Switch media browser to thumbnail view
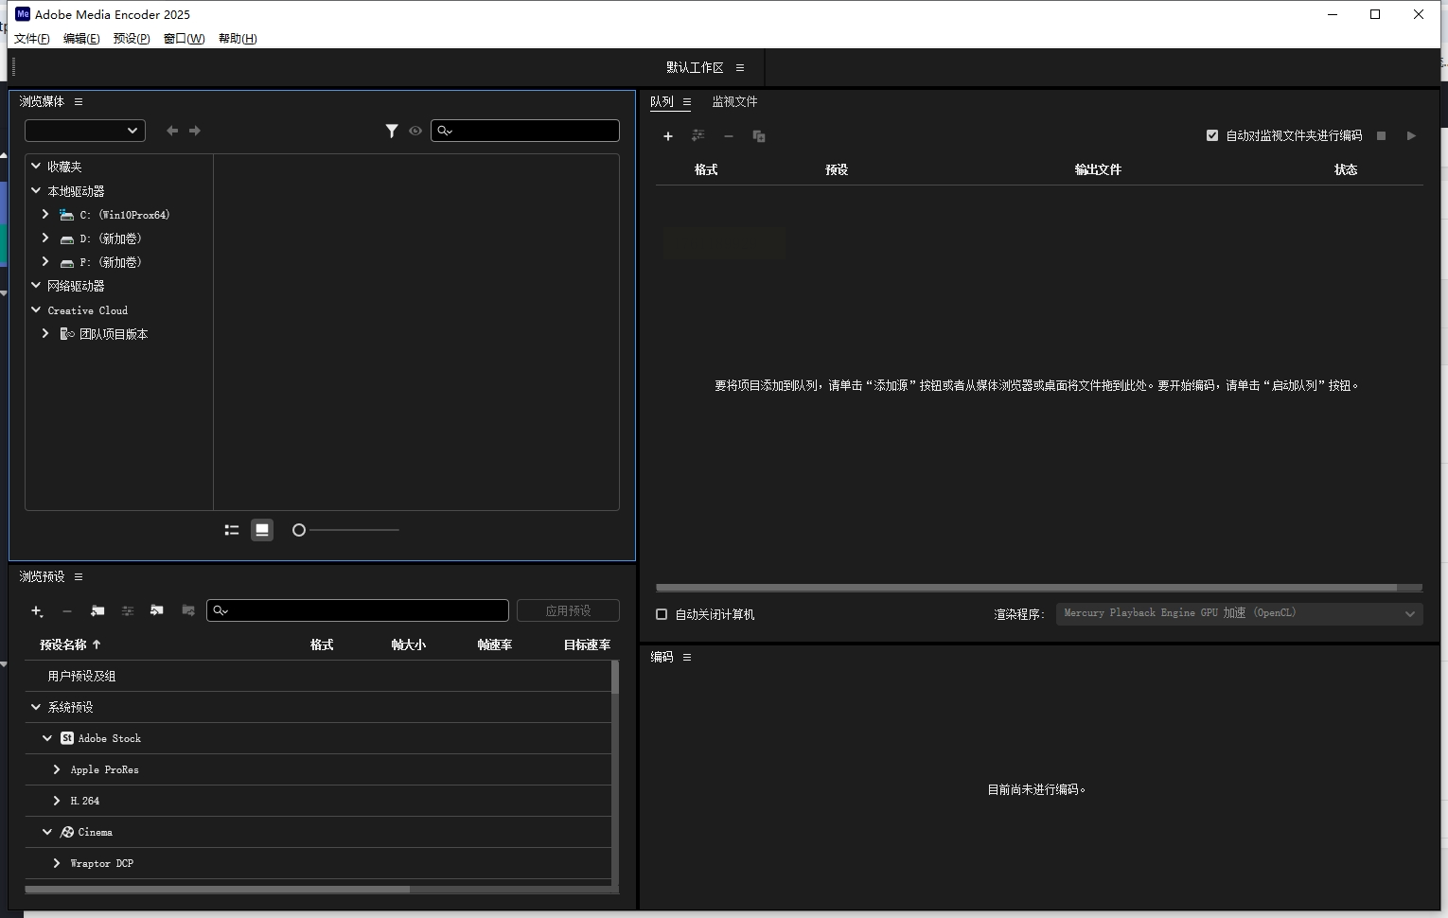1448x918 pixels. coord(262,530)
